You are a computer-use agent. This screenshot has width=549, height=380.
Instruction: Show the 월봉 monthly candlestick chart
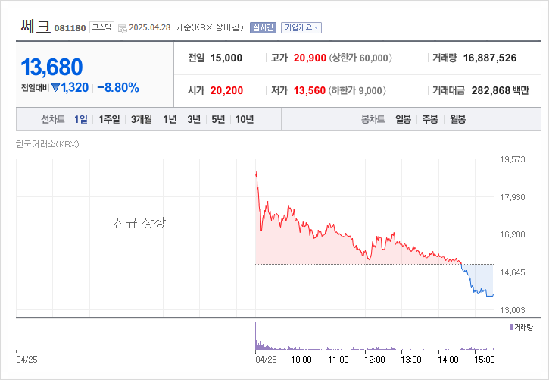(x=457, y=119)
